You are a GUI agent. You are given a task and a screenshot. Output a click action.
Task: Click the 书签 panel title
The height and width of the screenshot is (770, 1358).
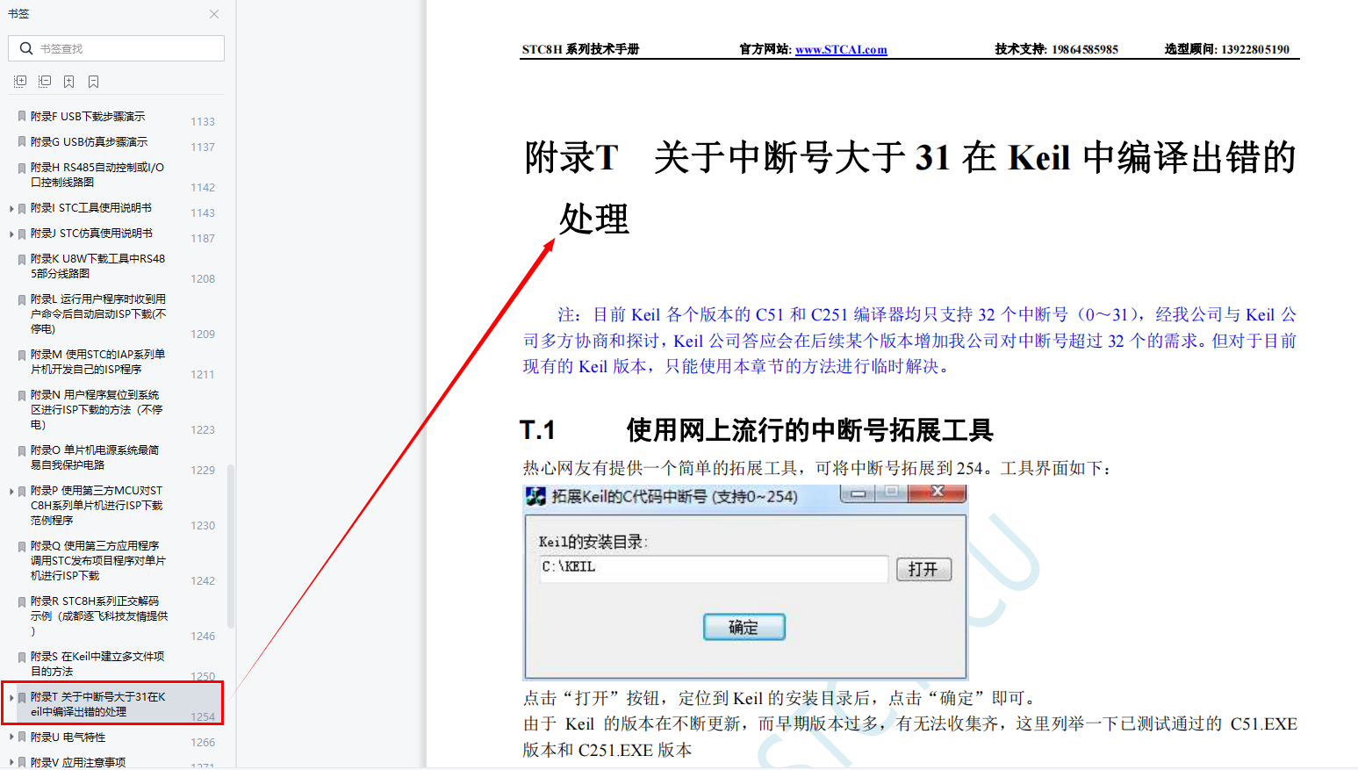click(x=18, y=14)
